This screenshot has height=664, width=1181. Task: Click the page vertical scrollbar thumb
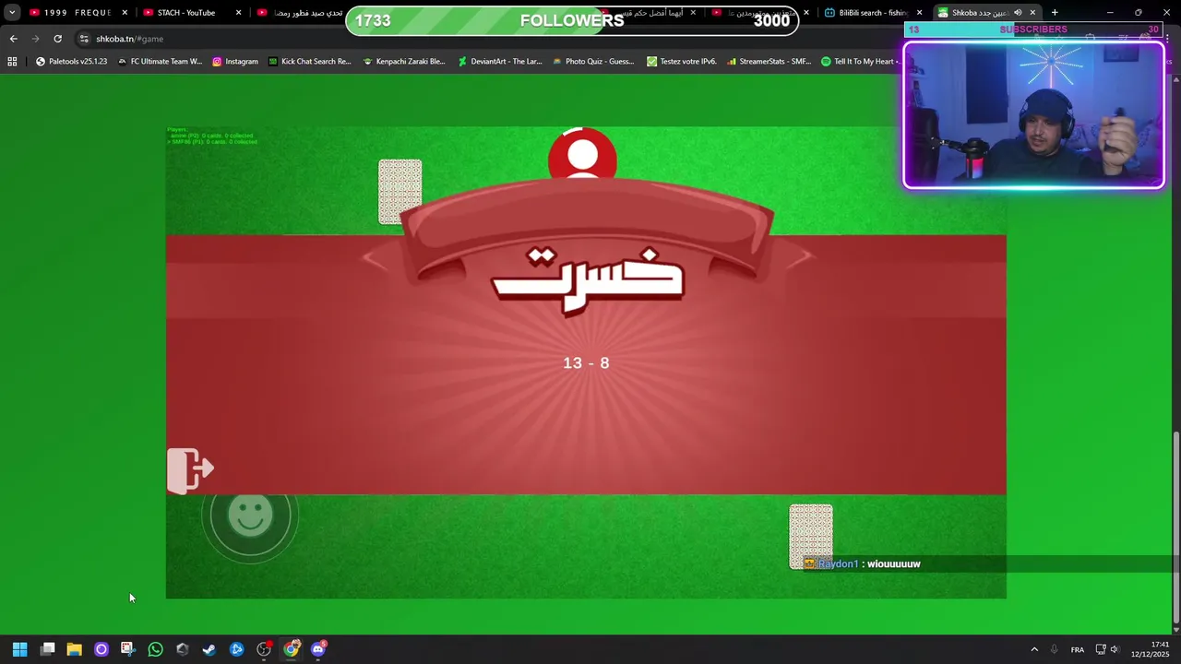1175,528
